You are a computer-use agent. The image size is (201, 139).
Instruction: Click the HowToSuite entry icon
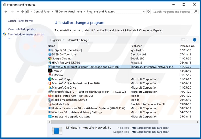[x=50, y=67]
